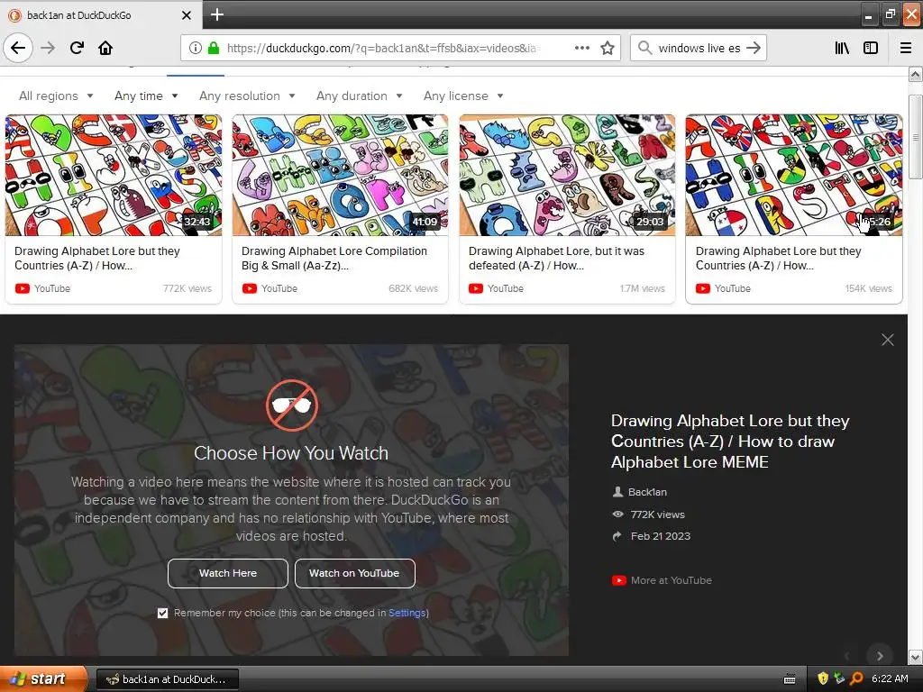Click the Feb 21 2023 date

[x=661, y=536]
